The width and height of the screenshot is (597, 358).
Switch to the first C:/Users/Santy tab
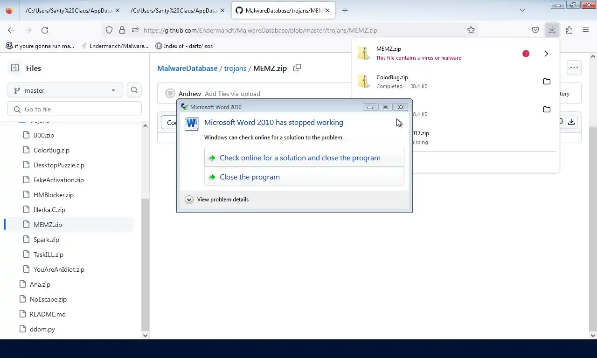tap(72, 10)
